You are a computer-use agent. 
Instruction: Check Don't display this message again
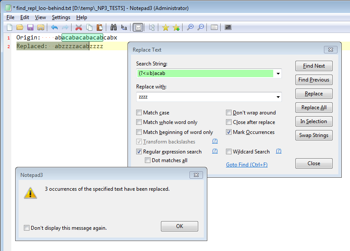(26, 228)
